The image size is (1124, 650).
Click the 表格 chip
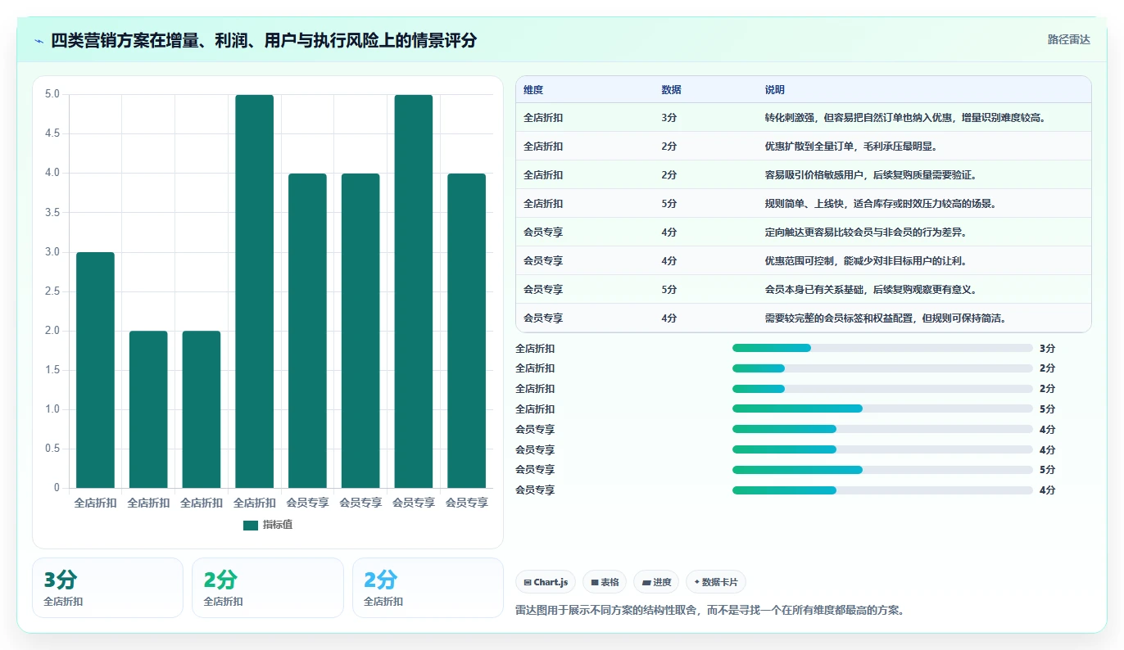[x=605, y=582]
